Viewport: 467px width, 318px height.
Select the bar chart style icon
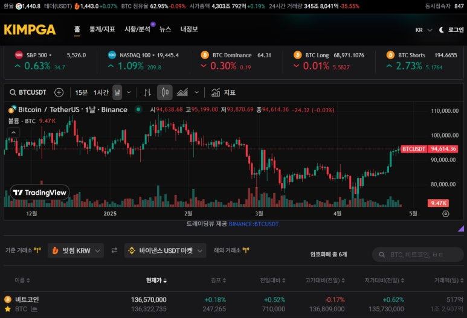tap(147, 92)
